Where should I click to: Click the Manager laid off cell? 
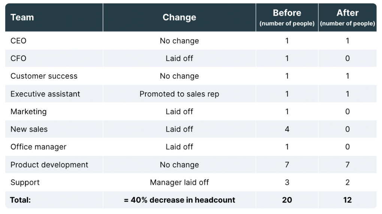point(179,183)
